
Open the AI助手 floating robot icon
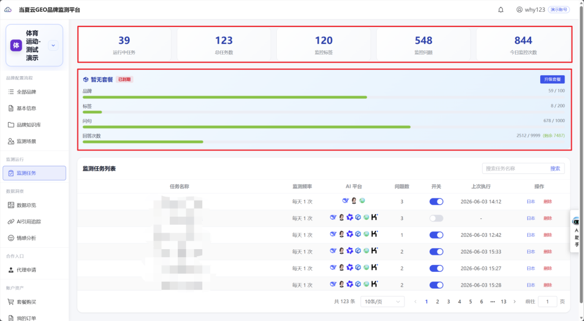(576, 221)
